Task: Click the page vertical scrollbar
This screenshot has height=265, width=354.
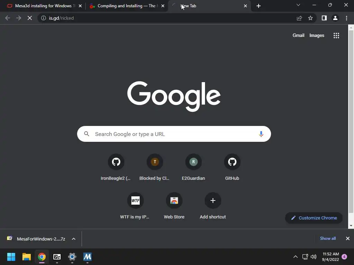Action: tap(351, 122)
